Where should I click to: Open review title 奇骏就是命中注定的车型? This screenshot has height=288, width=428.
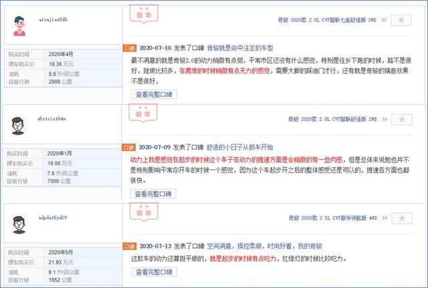(x=240, y=48)
